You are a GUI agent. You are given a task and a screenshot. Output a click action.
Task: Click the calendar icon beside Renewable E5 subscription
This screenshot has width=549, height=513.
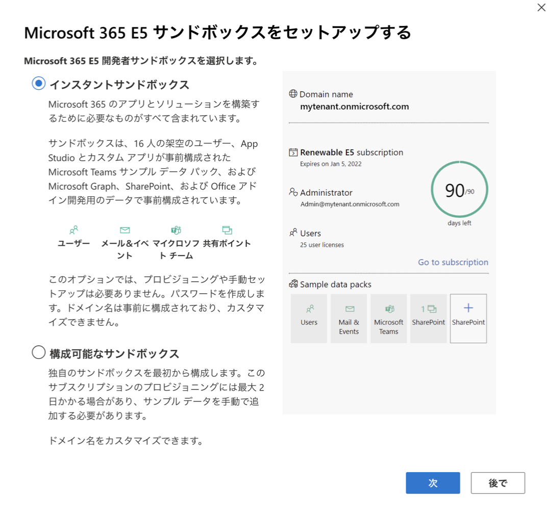tap(293, 152)
